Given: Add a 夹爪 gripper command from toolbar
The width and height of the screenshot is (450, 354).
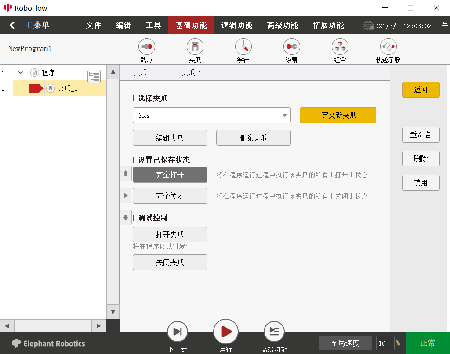Looking at the screenshot, I should 195,51.
